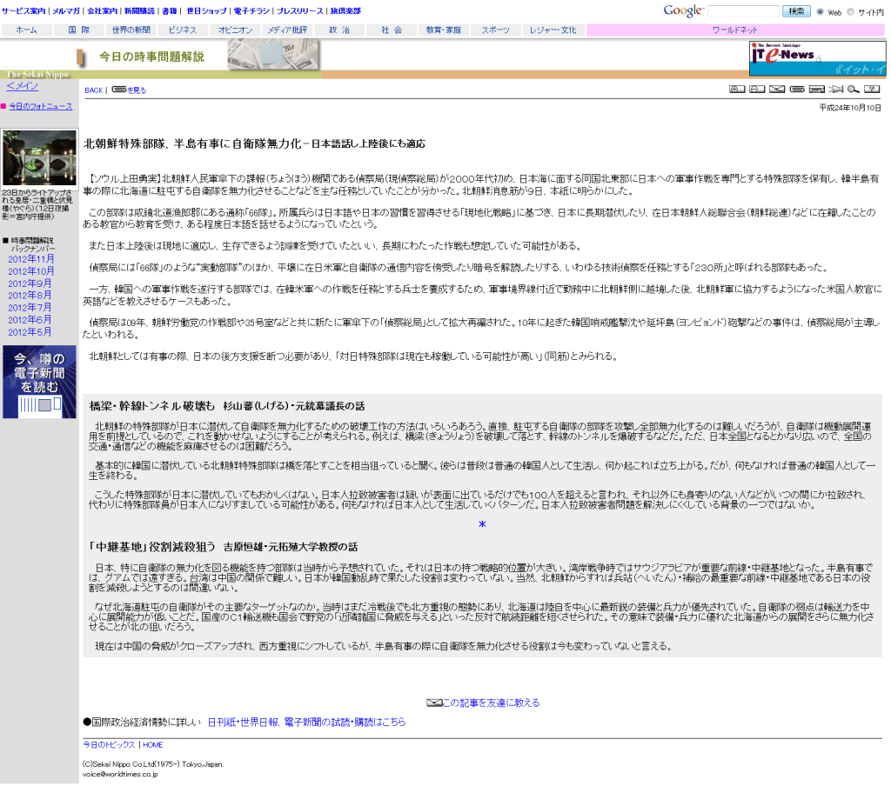Switch to the 社会 section tab
Viewport: 891px width, 793px height.
tap(390, 29)
